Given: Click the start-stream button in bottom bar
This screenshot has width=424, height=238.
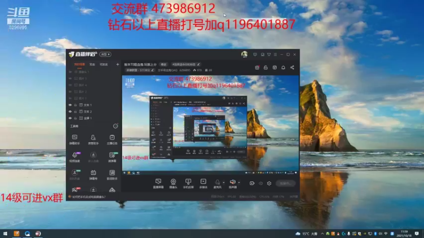Looking at the screenshot, I should click(x=286, y=183).
